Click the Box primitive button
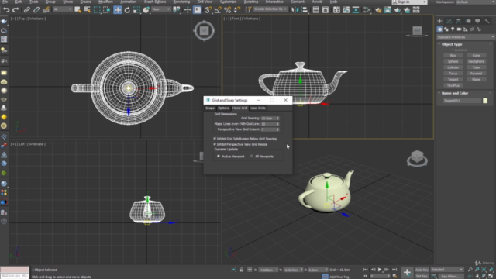 click(x=453, y=55)
